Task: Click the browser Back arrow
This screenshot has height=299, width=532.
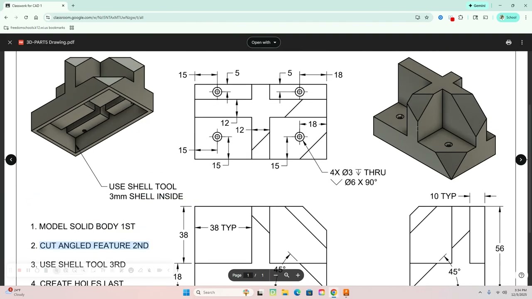Action: [6, 17]
